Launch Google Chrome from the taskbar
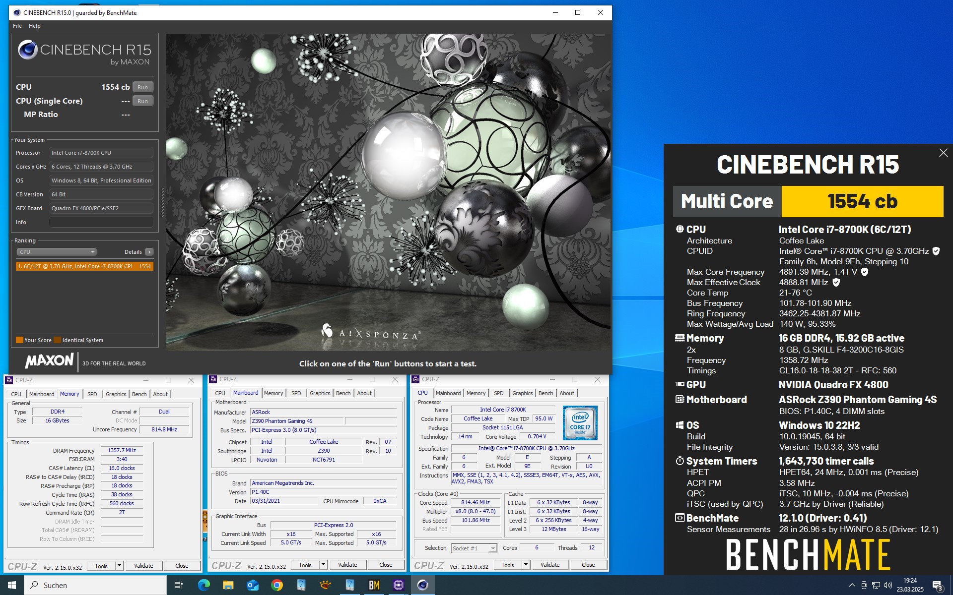The width and height of the screenshot is (953, 595). tap(276, 585)
